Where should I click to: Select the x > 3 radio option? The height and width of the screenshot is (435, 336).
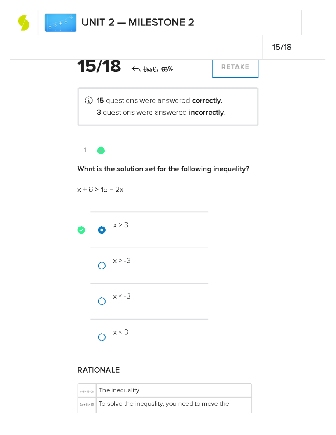pos(102,230)
